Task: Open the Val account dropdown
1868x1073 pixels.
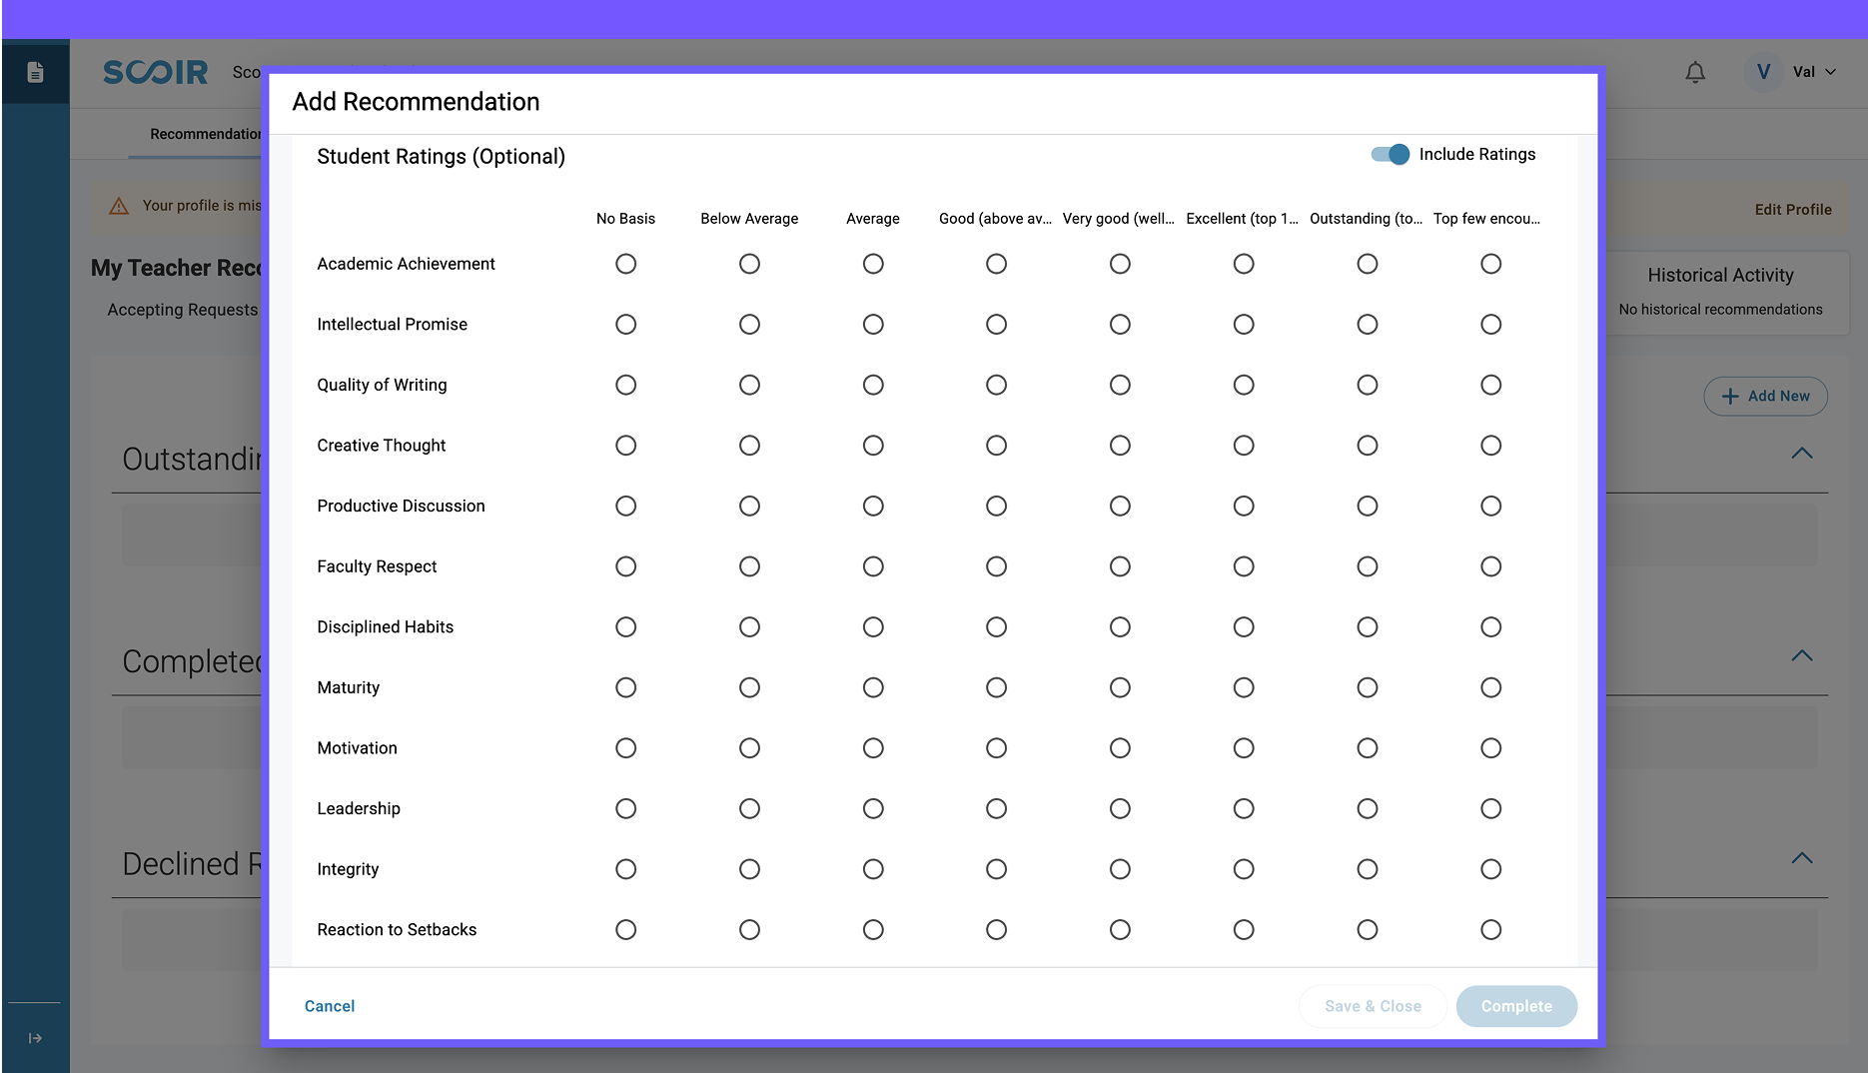Action: [x=1815, y=72]
